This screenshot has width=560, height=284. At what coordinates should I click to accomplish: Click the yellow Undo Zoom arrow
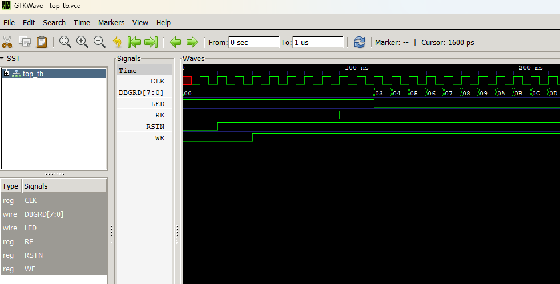point(117,42)
